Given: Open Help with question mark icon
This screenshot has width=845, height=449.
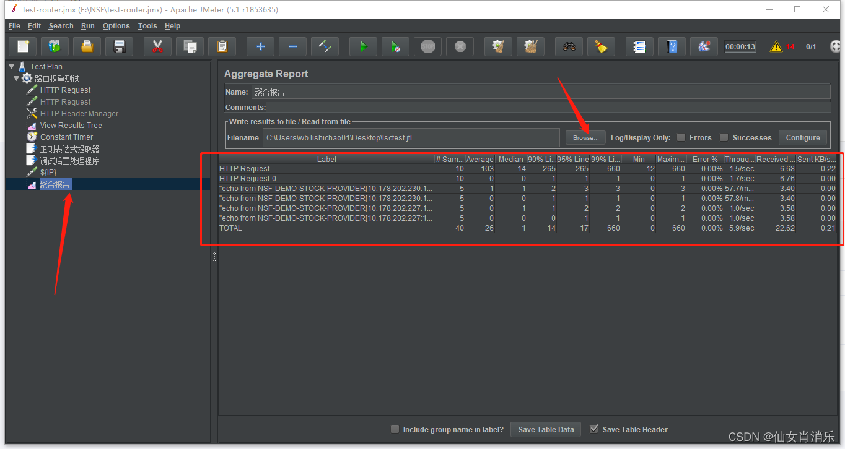Looking at the screenshot, I should 672,46.
